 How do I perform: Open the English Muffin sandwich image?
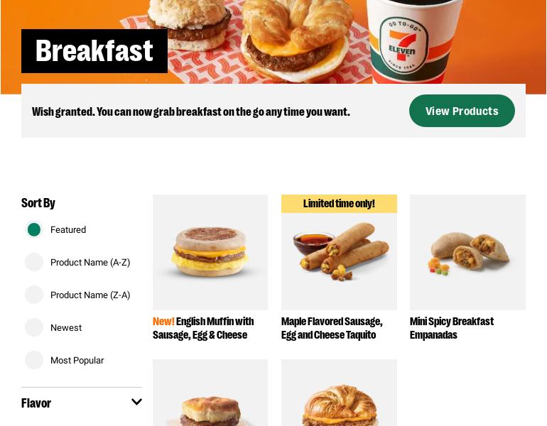210,252
